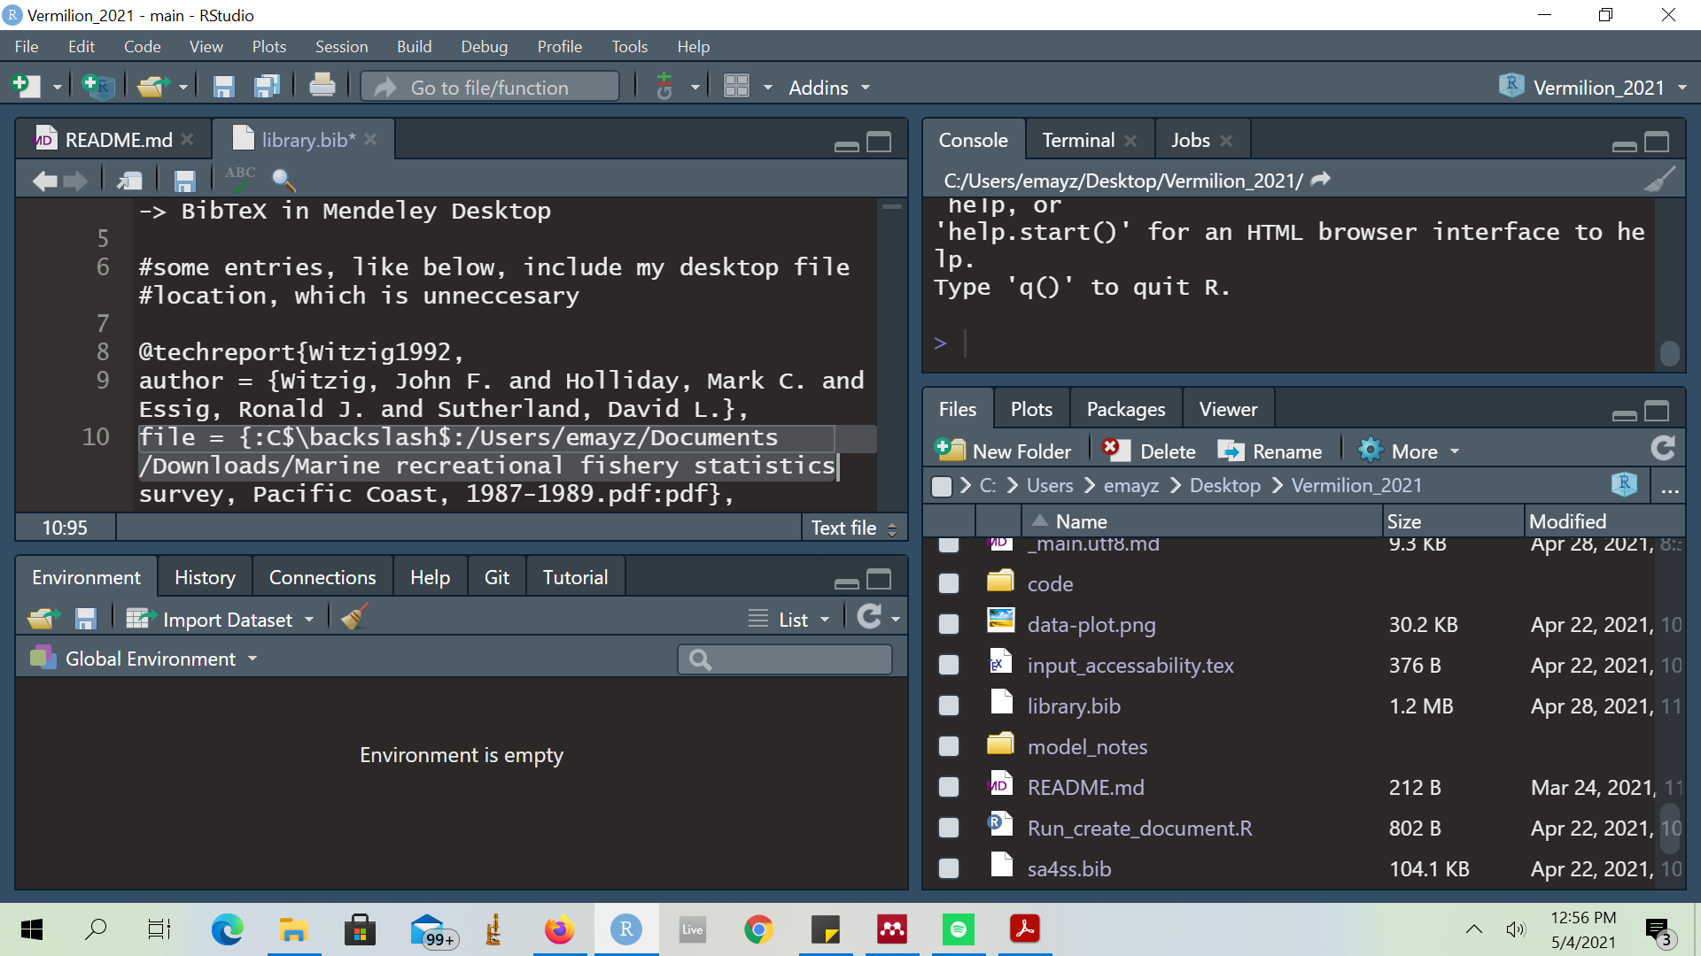Create a New Folder
The image size is (1701, 956).
click(1004, 451)
